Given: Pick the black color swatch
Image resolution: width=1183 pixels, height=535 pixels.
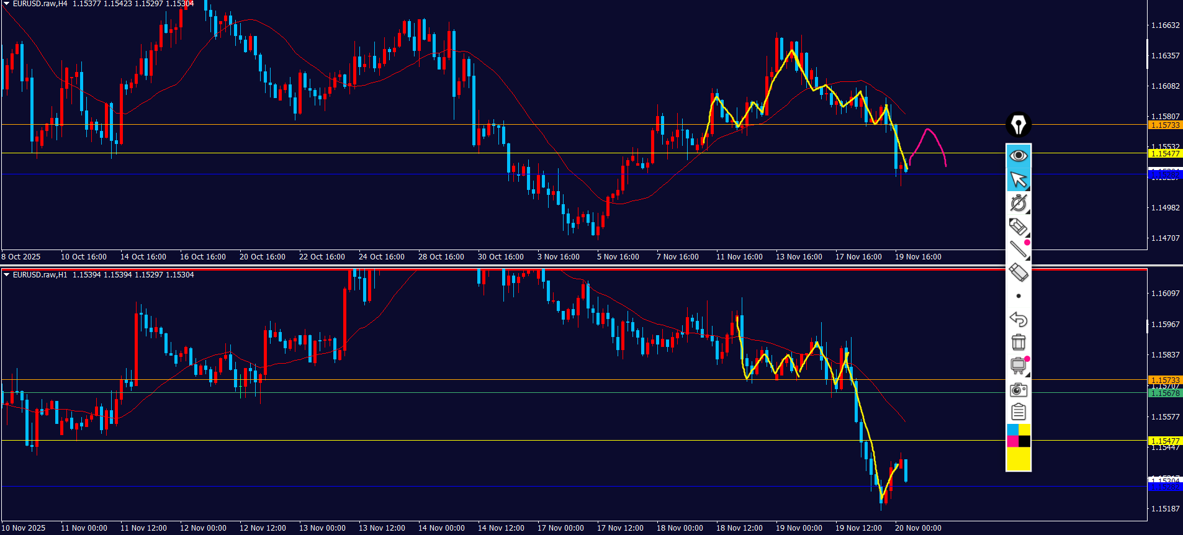Looking at the screenshot, I should coord(1024,441).
